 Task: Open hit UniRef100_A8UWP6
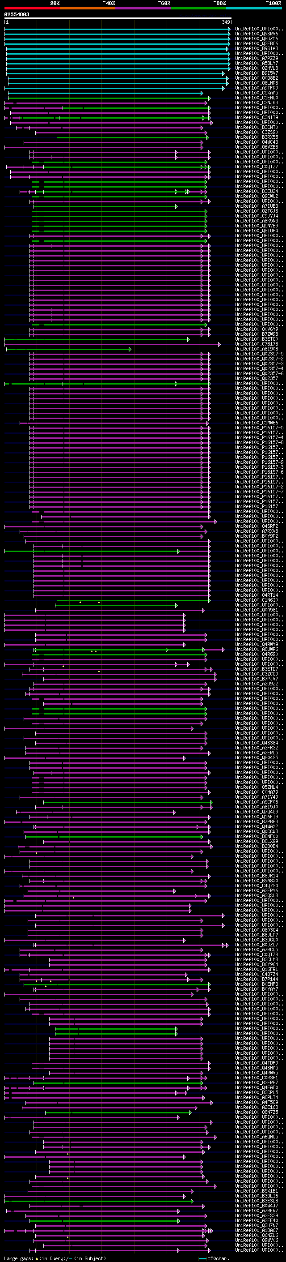257,649
